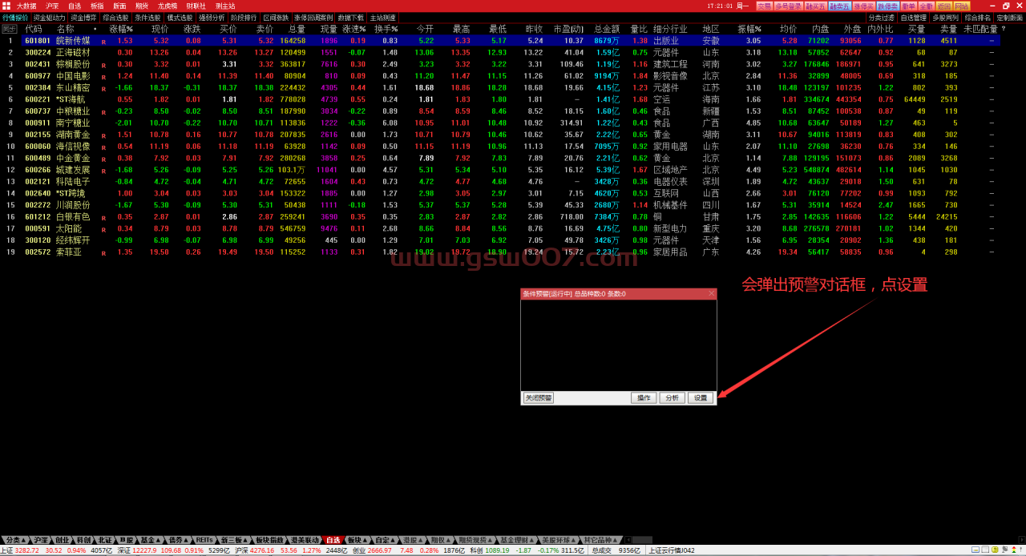Image resolution: width=1026 pixels, height=556 pixels.
Task: Switch to the 板块指数 market tab
Action: click(x=270, y=540)
